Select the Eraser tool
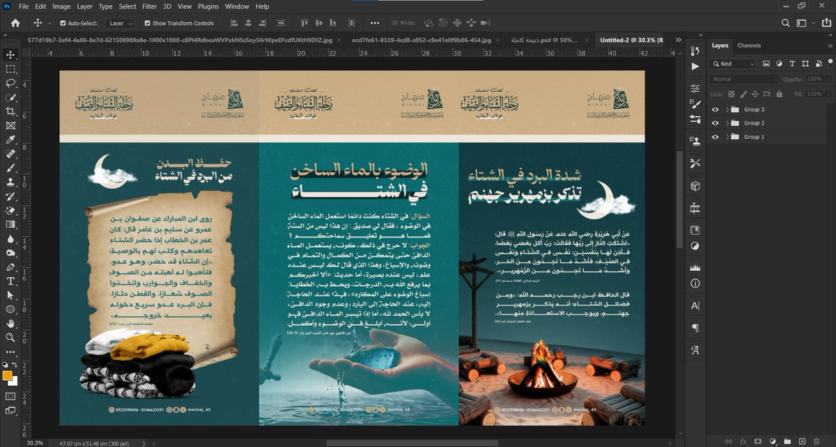Viewport: 836px width, 447px height. 10,210
